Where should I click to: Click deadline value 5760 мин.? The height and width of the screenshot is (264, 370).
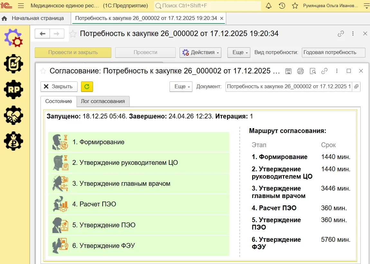(336, 240)
